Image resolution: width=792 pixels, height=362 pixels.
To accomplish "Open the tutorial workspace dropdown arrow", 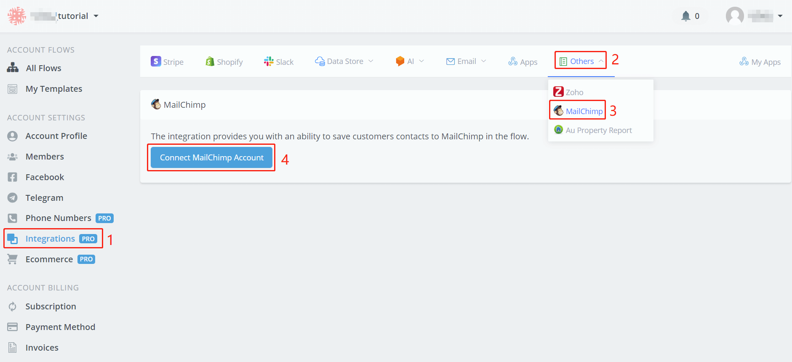I will (96, 16).
